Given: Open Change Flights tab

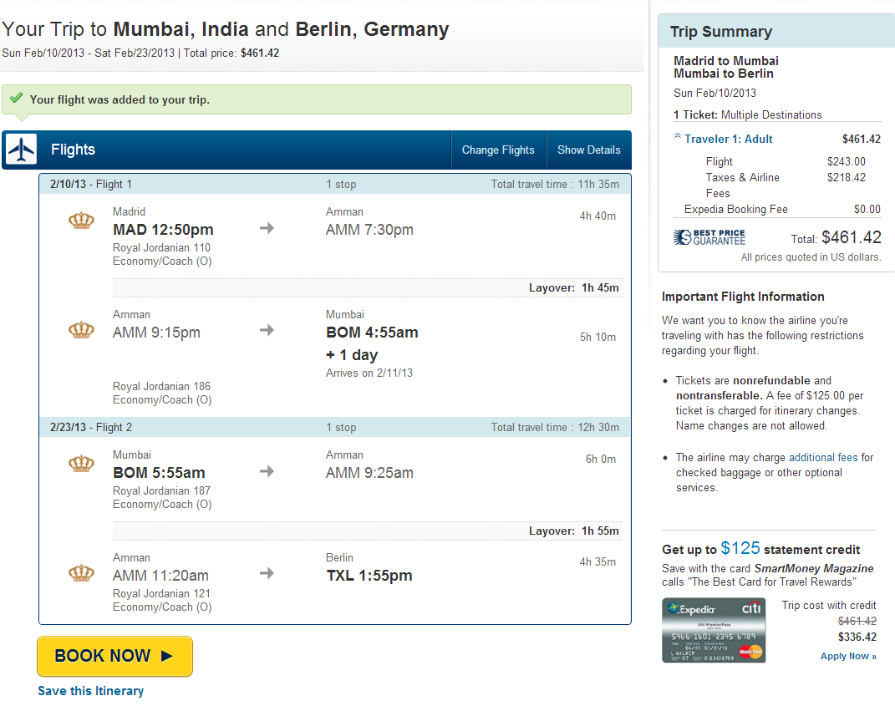Looking at the screenshot, I should (x=498, y=150).
